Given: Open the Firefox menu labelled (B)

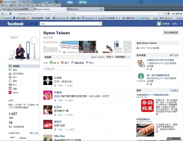Looking at the screenshot, I should [x=39, y=5].
